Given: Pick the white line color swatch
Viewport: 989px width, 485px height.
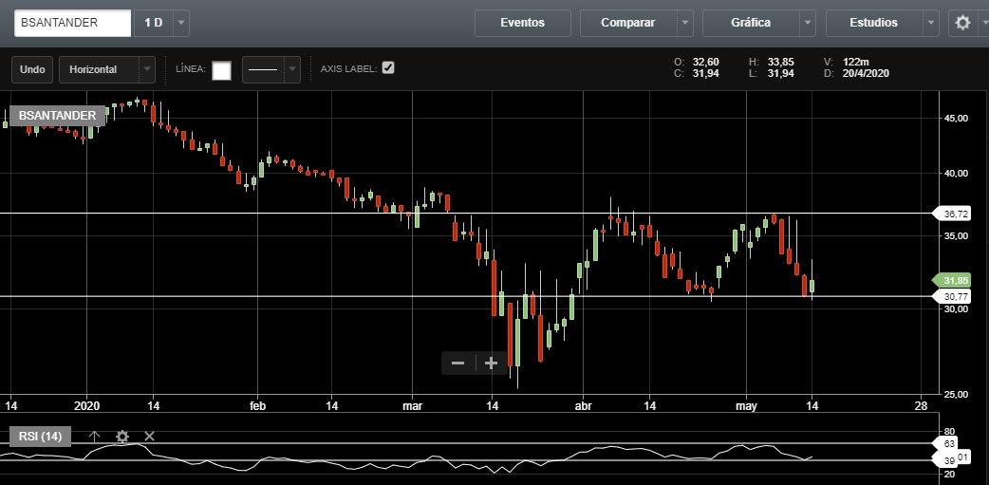Looking at the screenshot, I should coord(221,69).
